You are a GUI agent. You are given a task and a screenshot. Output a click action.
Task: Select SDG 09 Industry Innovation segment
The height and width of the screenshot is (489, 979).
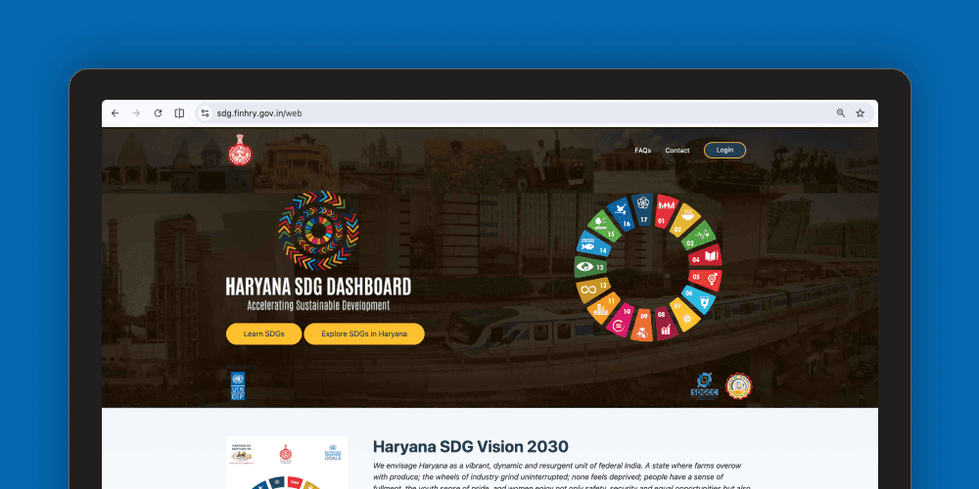click(642, 327)
